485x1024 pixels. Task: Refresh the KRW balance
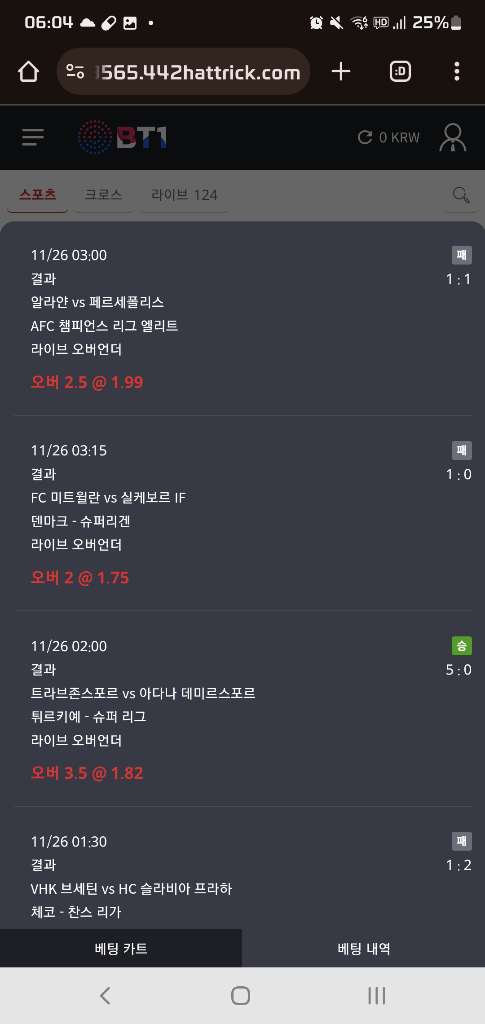365,137
